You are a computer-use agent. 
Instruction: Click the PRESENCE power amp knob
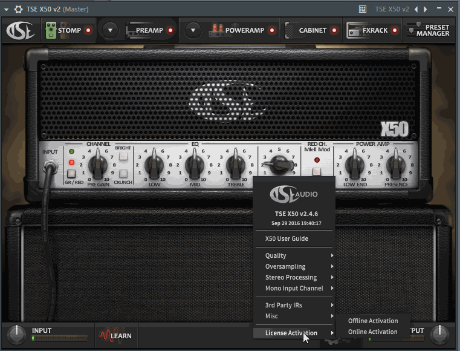pyautogui.click(x=396, y=165)
